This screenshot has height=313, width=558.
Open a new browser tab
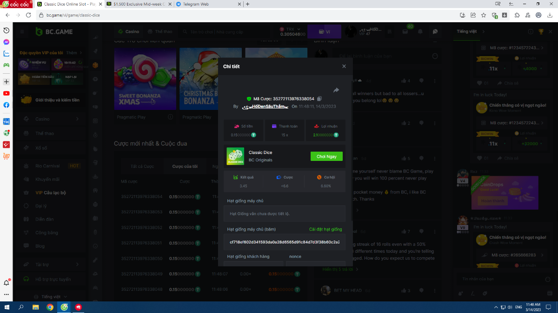tap(247, 4)
